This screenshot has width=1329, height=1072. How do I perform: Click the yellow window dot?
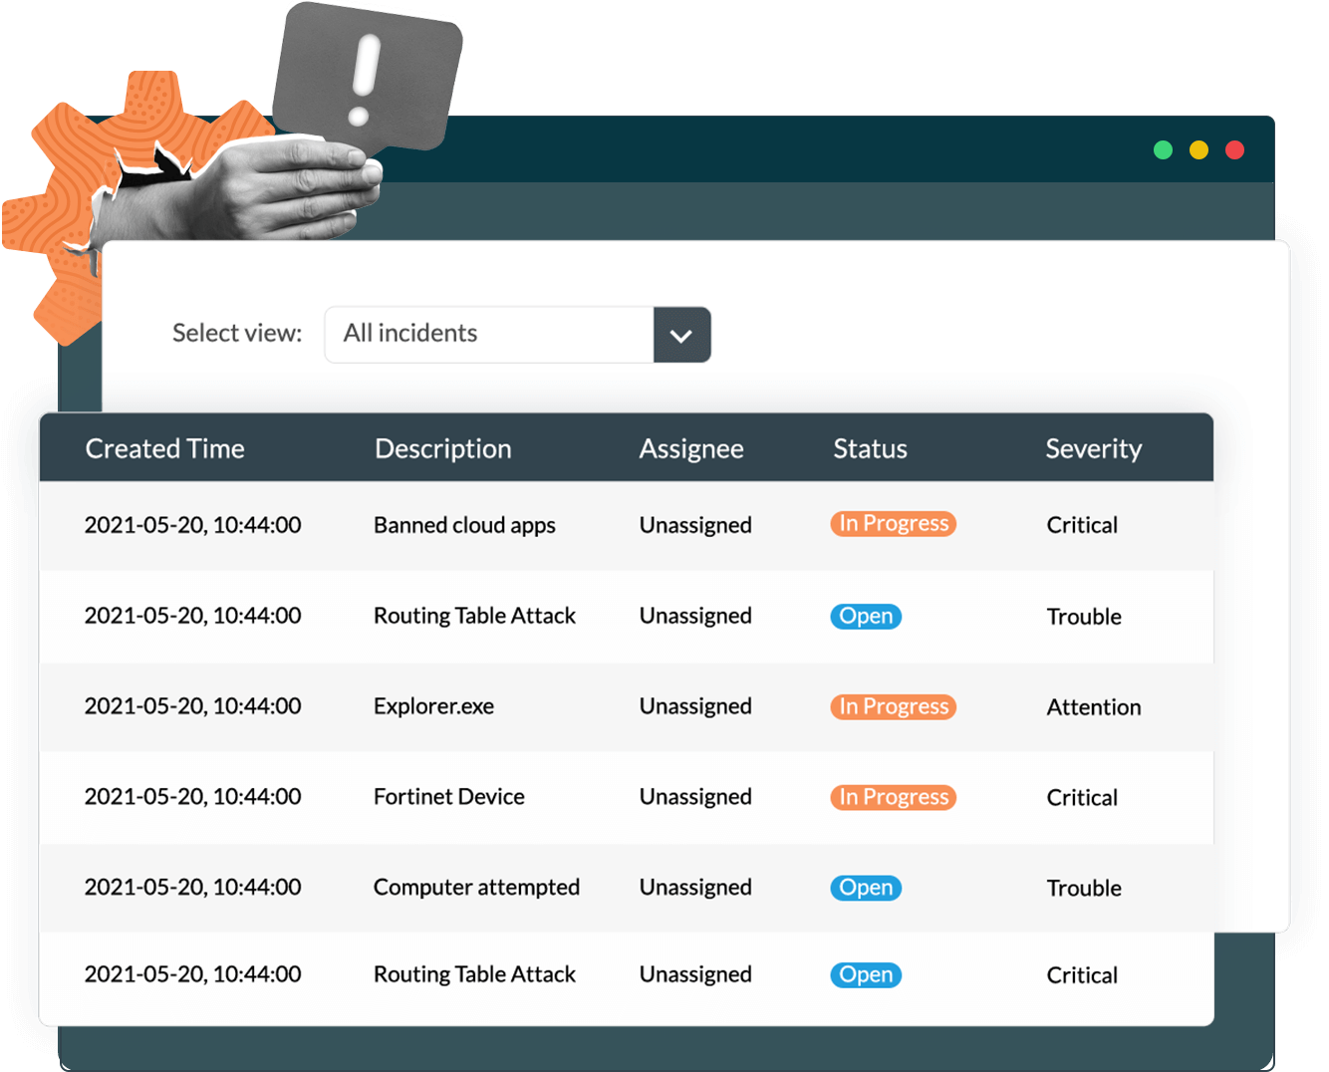coord(1198,150)
